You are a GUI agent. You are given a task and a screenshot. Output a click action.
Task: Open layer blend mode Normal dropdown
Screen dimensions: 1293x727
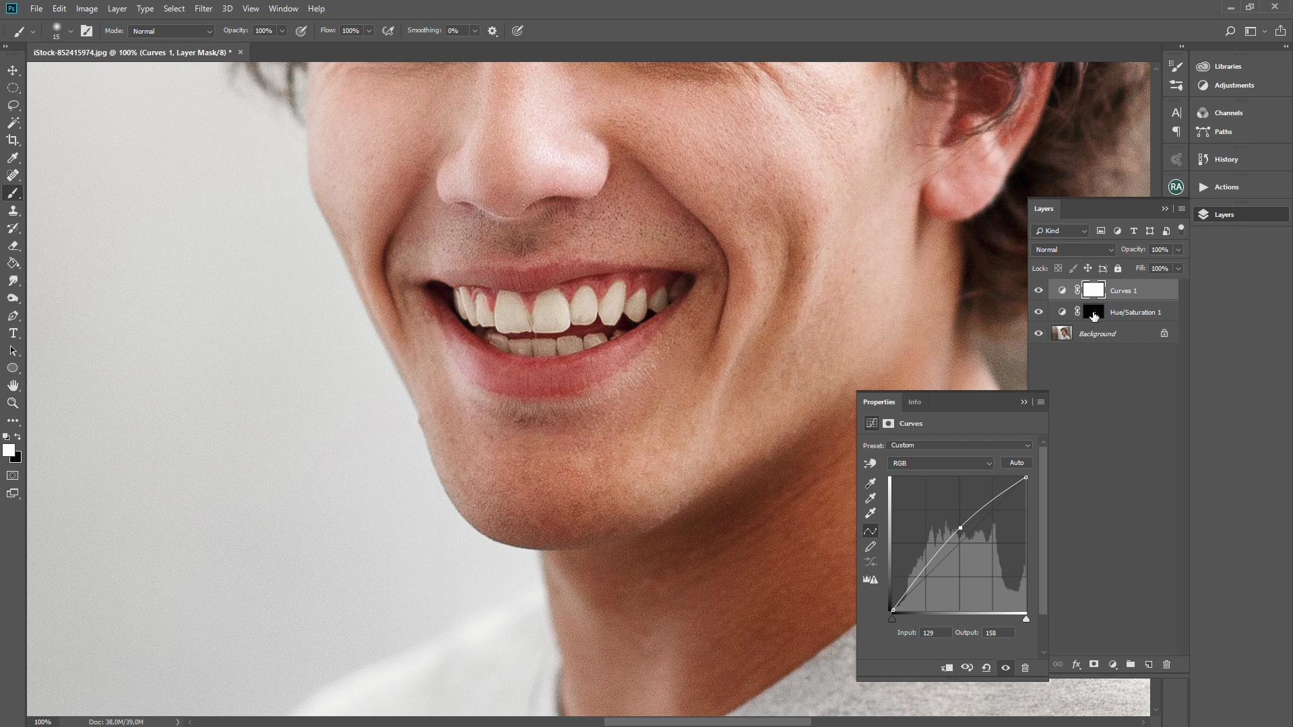click(1073, 250)
